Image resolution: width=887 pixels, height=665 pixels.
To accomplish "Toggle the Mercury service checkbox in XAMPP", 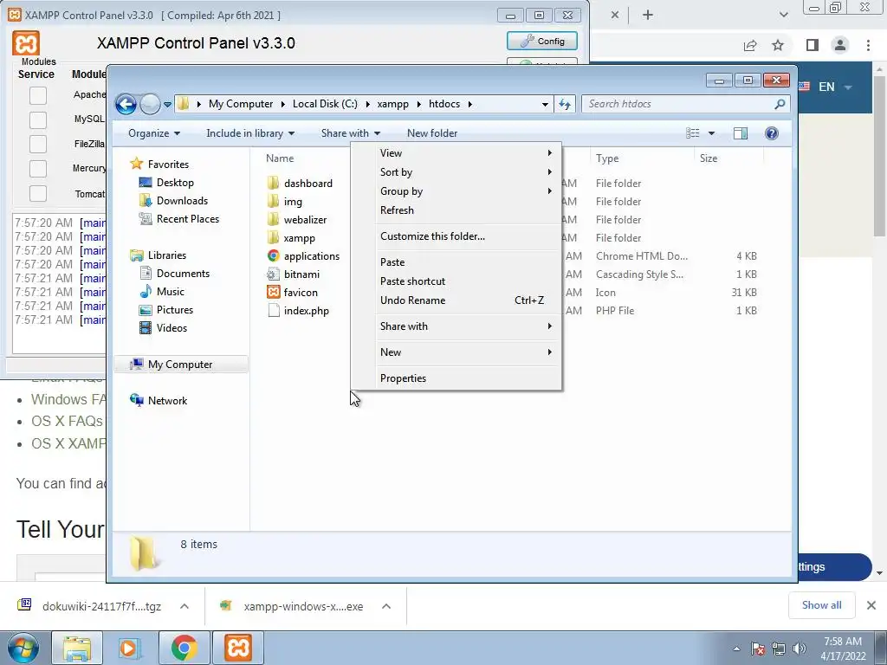I will pyautogui.click(x=38, y=169).
